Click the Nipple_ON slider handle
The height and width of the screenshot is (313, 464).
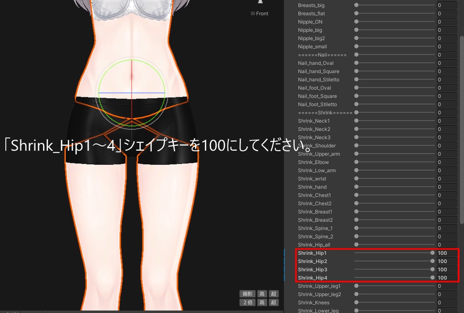[356, 22]
